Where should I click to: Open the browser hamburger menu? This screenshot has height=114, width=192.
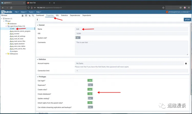pyautogui.click(x=189, y=8)
